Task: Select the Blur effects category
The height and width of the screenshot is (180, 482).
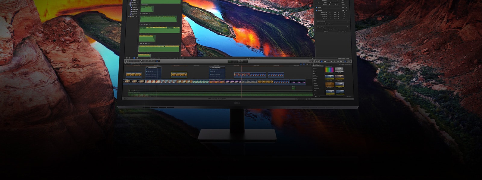Action: click(314, 73)
